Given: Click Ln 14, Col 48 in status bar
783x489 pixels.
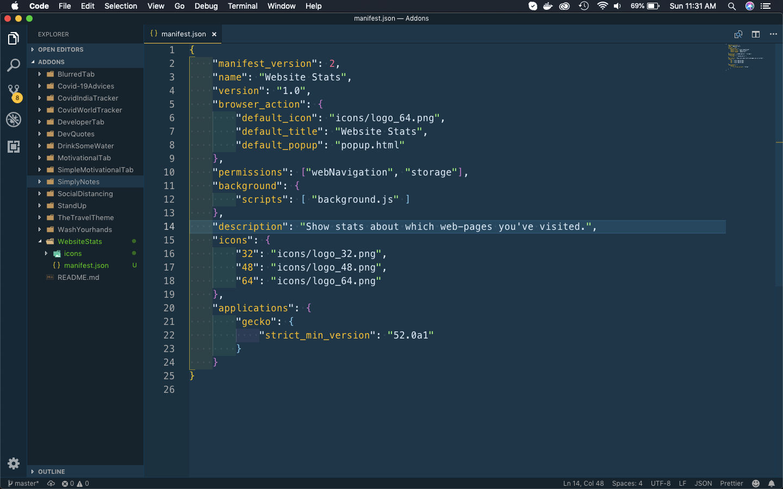Looking at the screenshot, I should (583, 484).
